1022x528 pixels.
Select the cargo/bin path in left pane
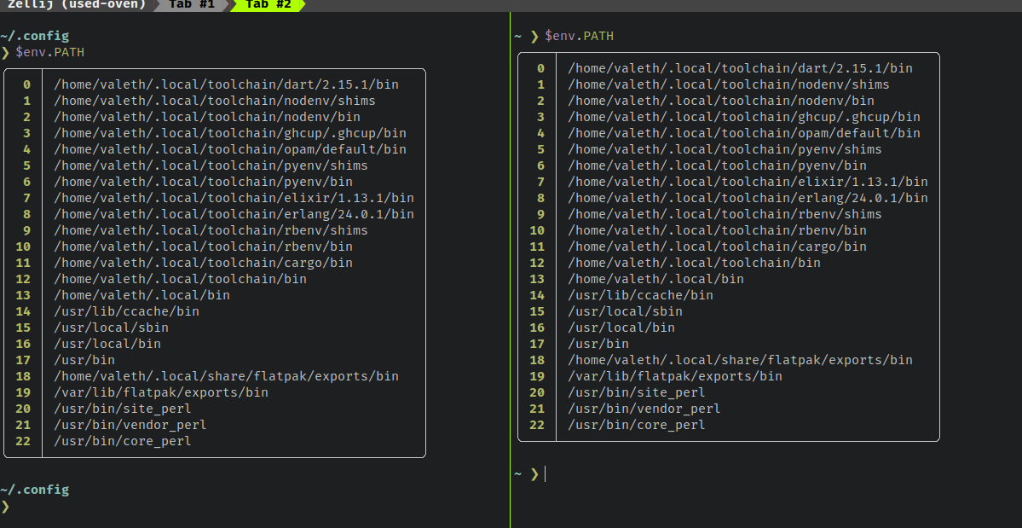(x=203, y=263)
